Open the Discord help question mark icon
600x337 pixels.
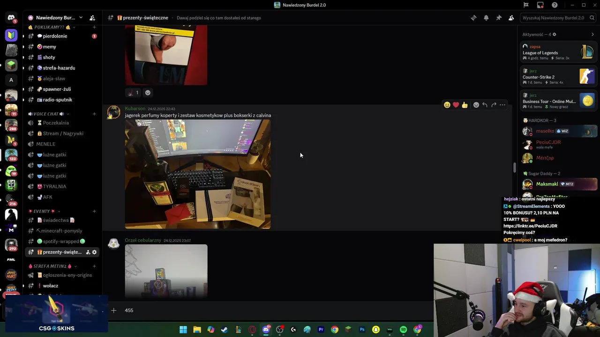coord(555,5)
